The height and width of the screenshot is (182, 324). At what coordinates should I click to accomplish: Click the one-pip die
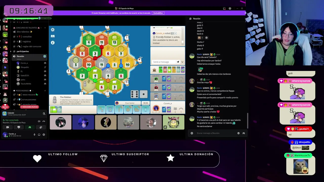coord(144,94)
